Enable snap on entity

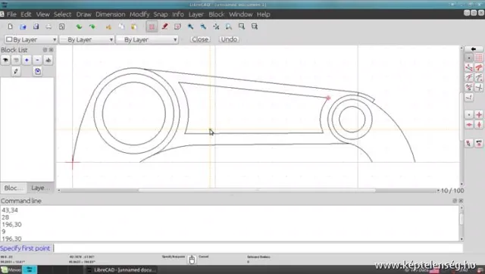tap(479, 67)
